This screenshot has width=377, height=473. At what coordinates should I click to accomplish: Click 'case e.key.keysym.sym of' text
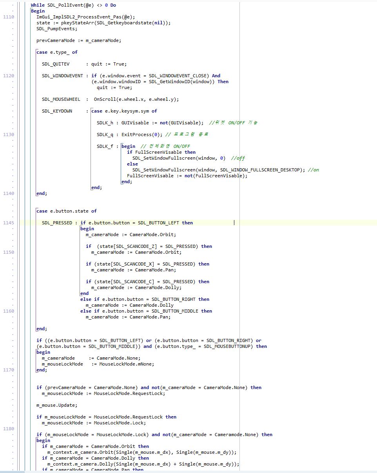(124, 111)
